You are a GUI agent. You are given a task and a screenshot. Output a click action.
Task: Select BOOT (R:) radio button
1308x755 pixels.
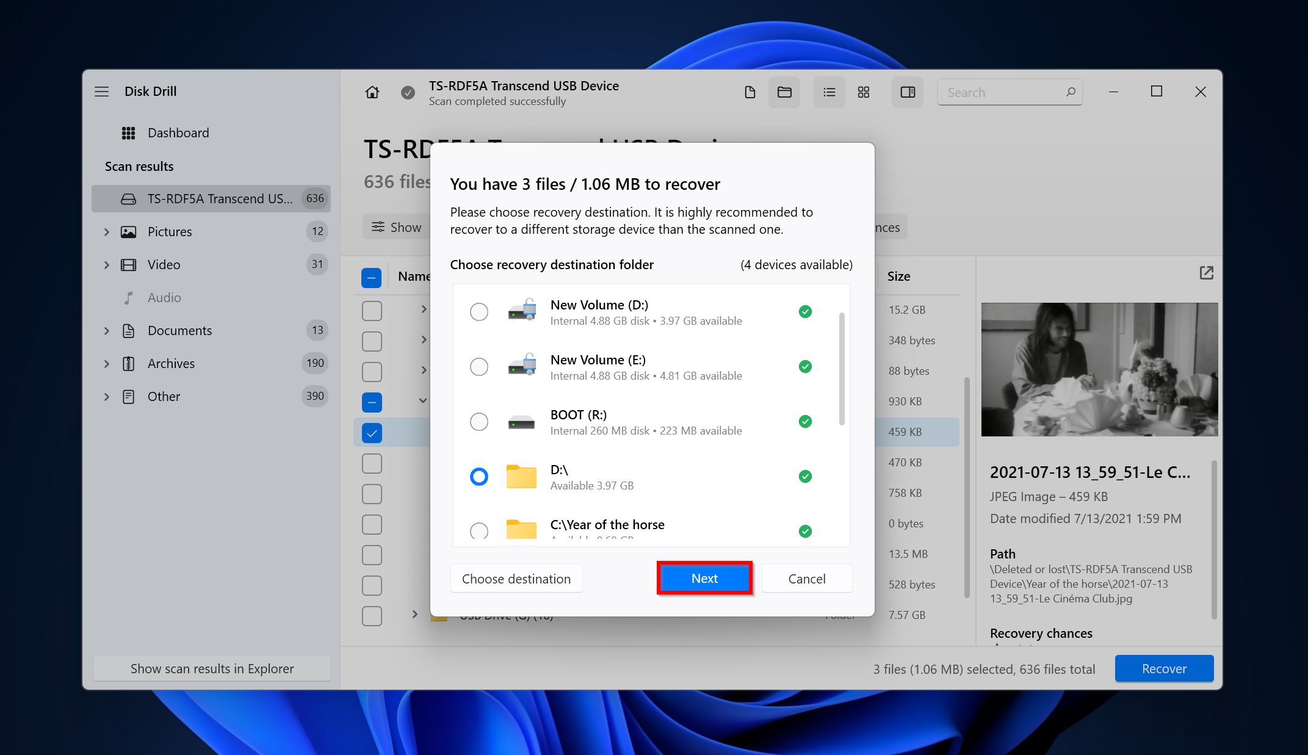[x=479, y=422]
